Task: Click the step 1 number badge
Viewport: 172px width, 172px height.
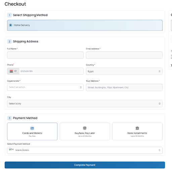Action: (9, 15)
